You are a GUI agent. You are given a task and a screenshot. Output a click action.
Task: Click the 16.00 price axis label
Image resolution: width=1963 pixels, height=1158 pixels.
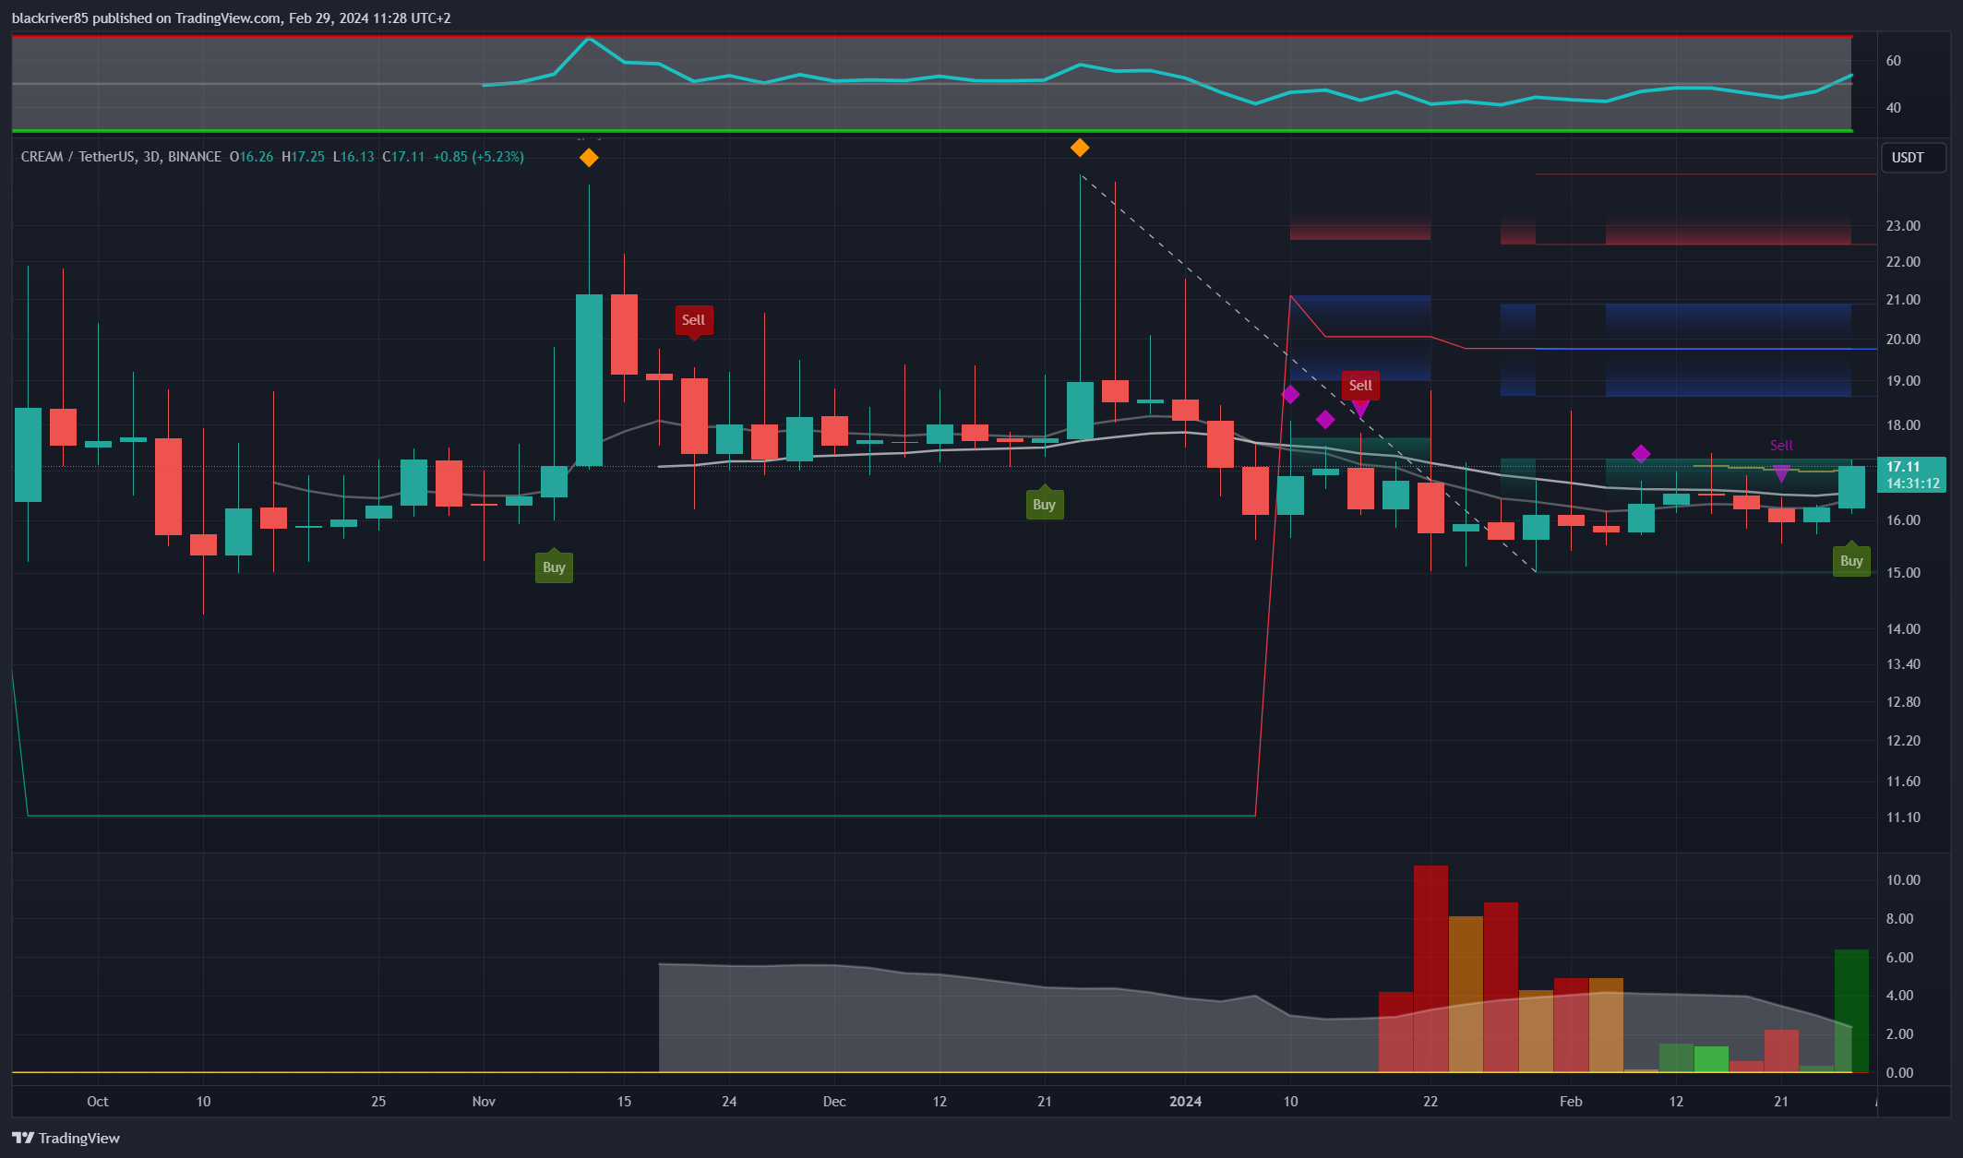[1903, 520]
